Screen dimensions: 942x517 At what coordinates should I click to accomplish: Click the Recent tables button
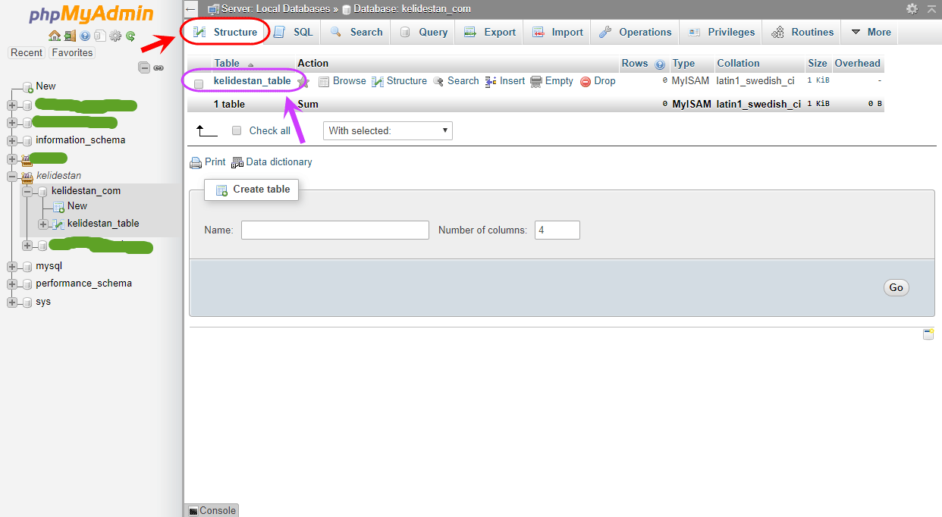(27, 52)
